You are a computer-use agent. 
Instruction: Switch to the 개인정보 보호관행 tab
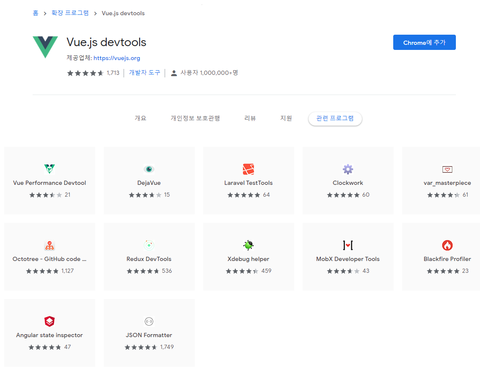click(195, 118)
